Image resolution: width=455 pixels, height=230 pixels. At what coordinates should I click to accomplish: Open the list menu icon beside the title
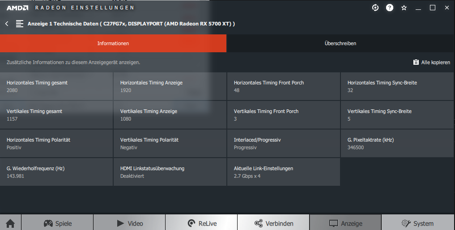tap(19, 24)
